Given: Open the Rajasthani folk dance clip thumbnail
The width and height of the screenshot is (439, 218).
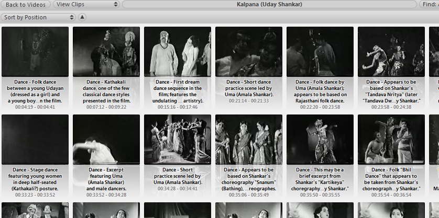Looking at the screenshot, I should [x=320, y=51].
